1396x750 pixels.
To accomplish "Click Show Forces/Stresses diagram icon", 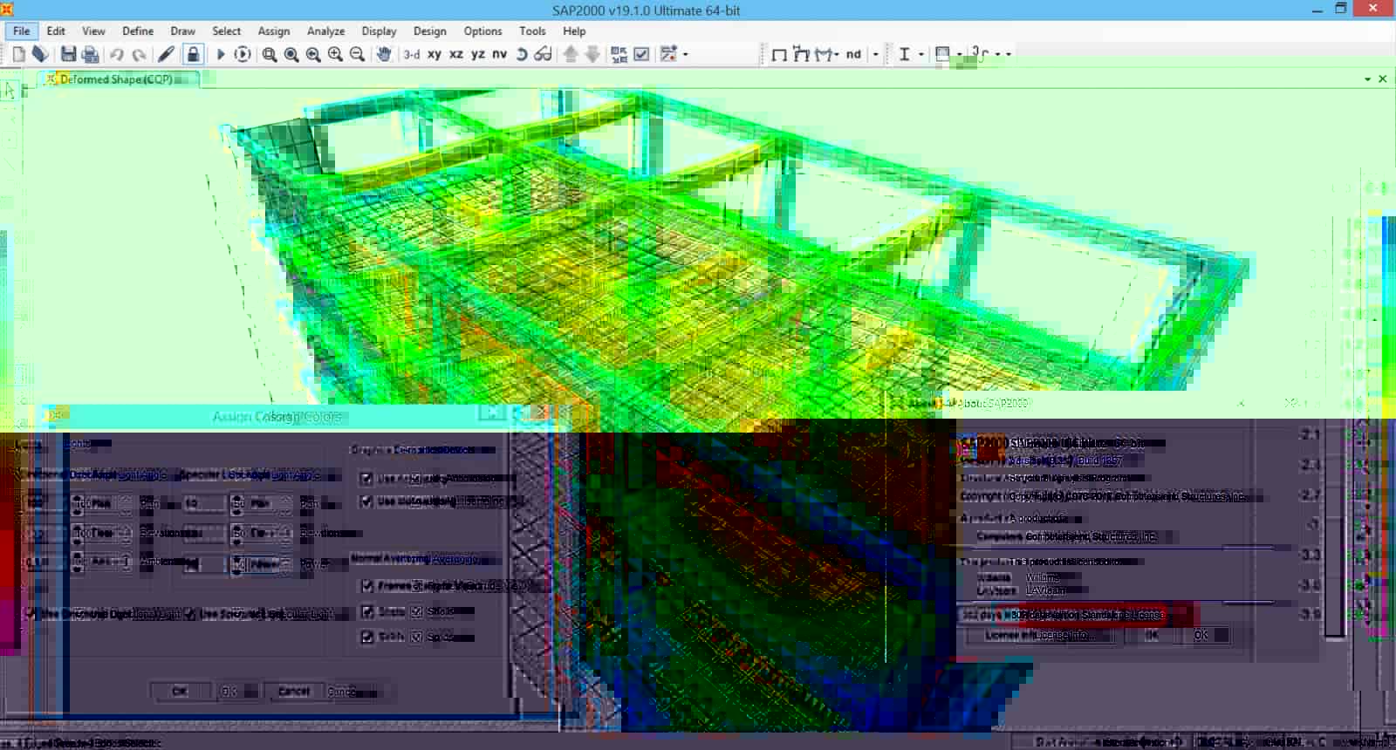I will (x=825, y=54).
